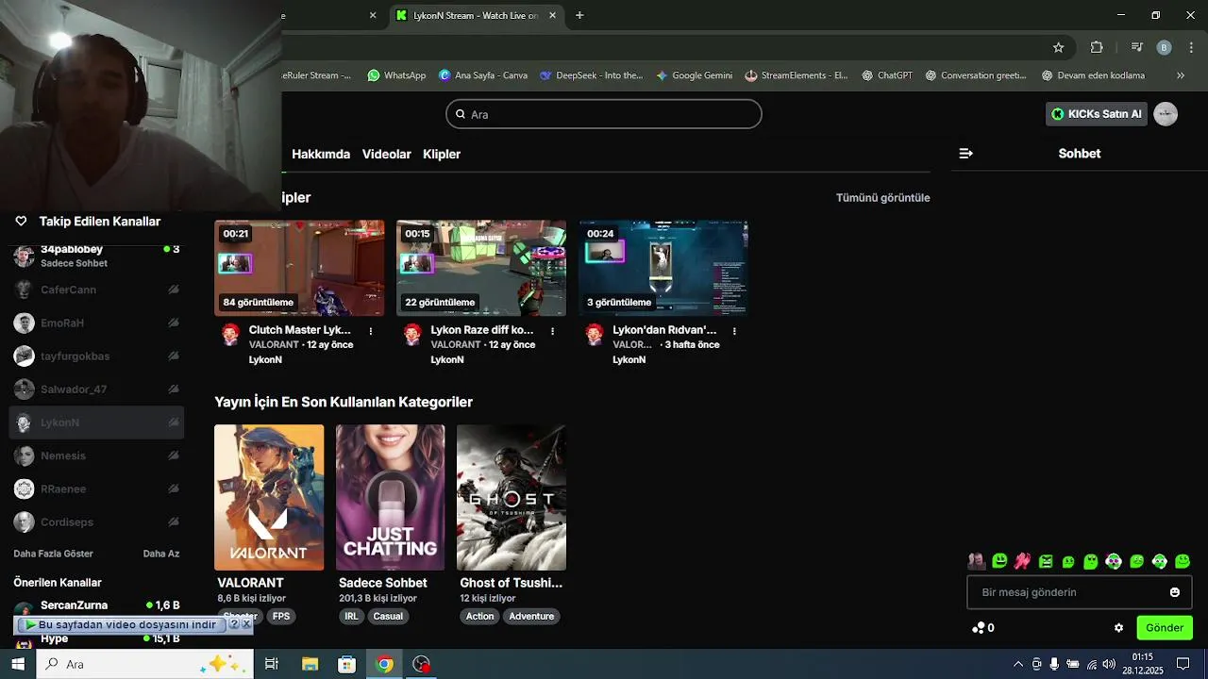Image resolution: width=1208 pixels, height=679 pixels.
Task: Select the LykonN Stream browser tab
Action: (478, 15)
